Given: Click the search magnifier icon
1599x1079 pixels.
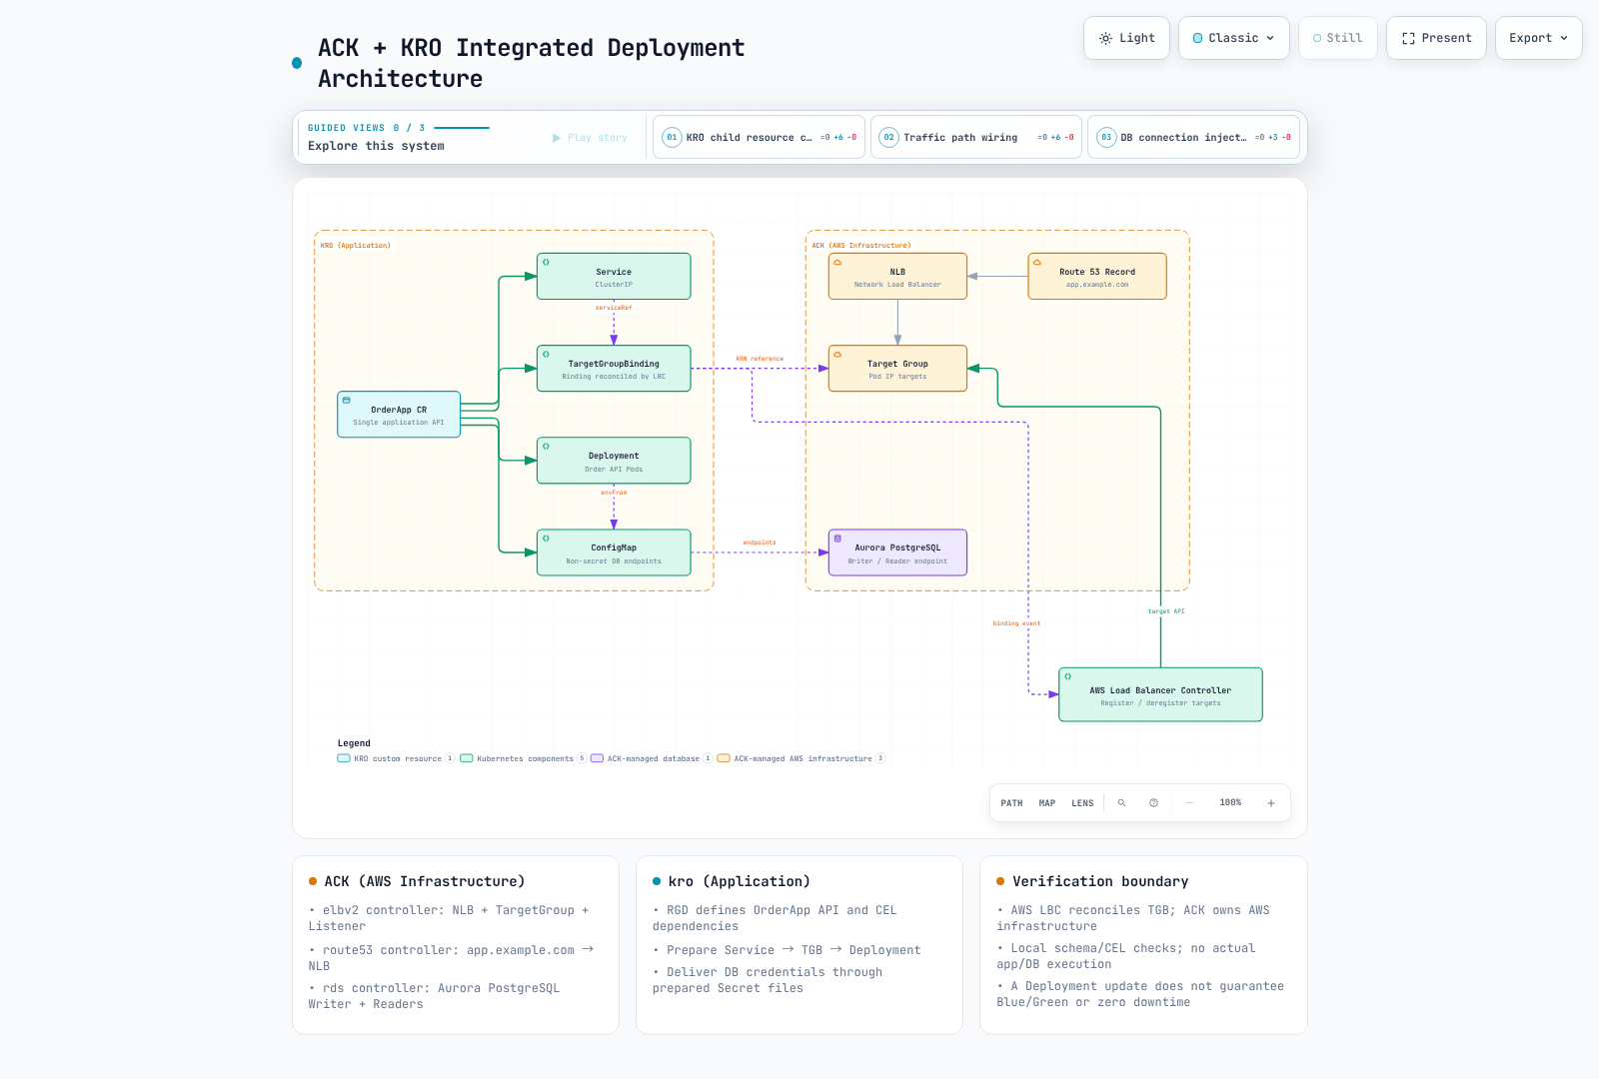Looking at the screenshot, I should (1121, 803).
